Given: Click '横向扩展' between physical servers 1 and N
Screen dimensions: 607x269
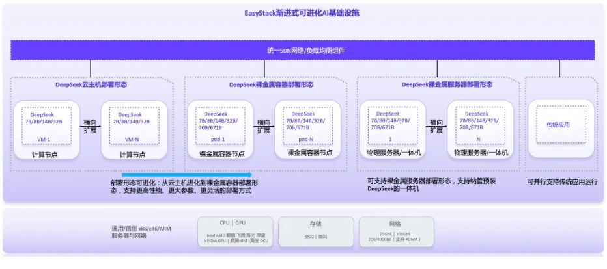Looking at the screenshot, I should (x=436, y=126).
